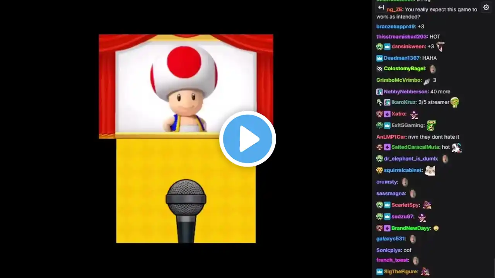Screen dimensions: 495x278
Task: Click the cat emote in squirrelcabinet's message
Action: point(430,170)
